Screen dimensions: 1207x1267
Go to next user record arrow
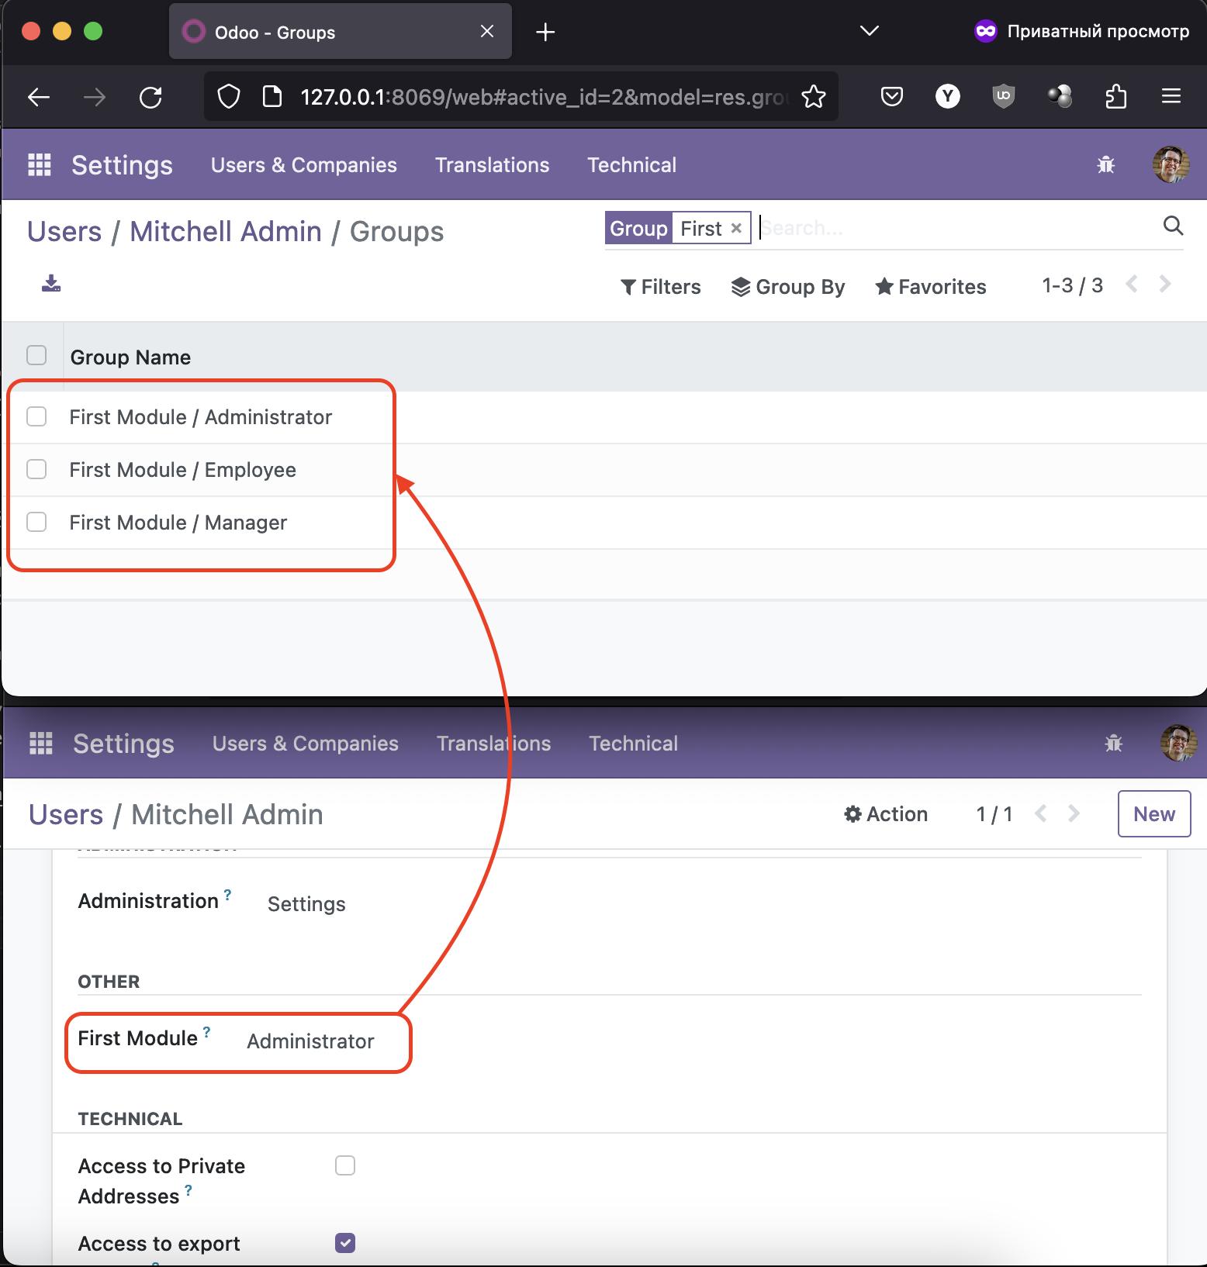1074,813
